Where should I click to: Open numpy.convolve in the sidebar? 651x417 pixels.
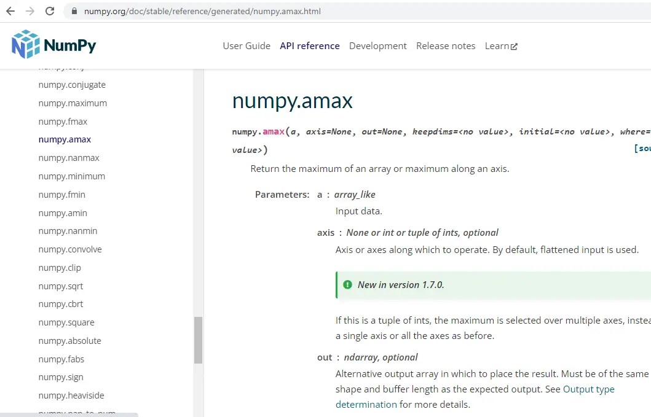point(70,249)
